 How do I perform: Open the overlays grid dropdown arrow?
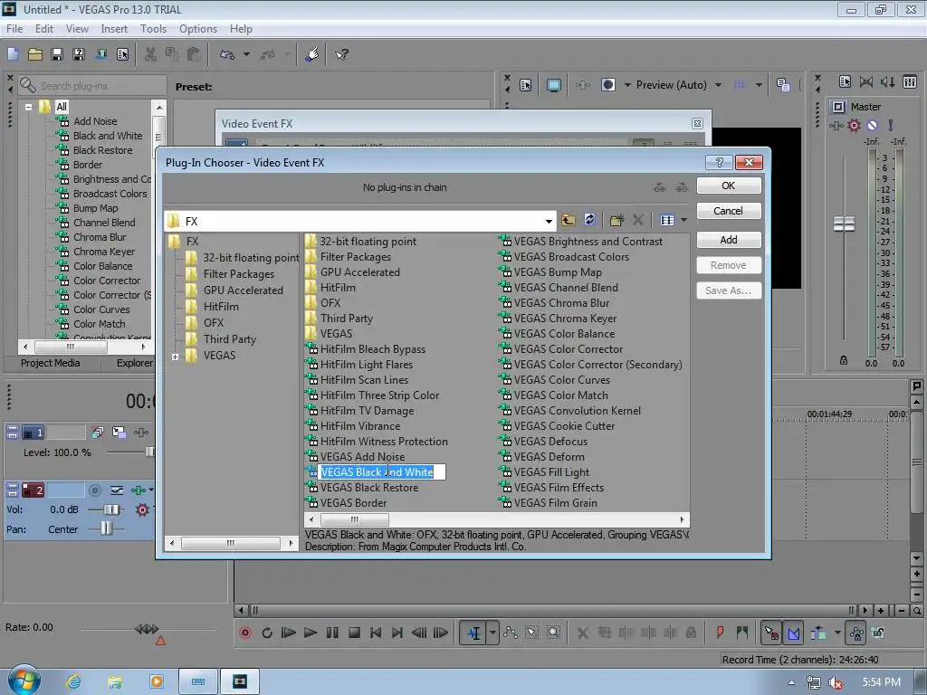click(759, 85)
